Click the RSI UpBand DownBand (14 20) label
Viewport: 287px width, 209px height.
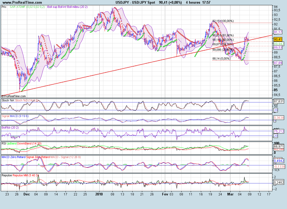tap(21, 143)
